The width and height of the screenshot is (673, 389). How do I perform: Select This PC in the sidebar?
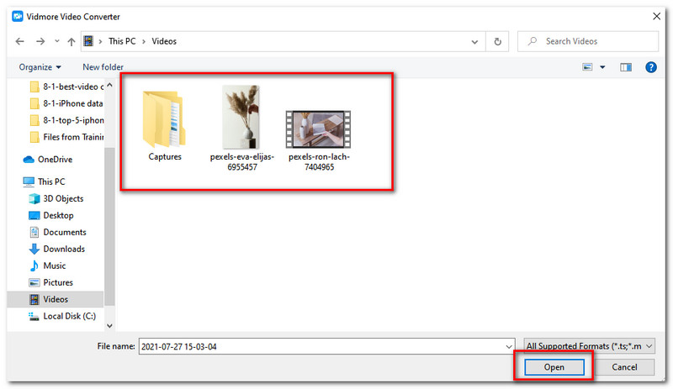point(45,181)
